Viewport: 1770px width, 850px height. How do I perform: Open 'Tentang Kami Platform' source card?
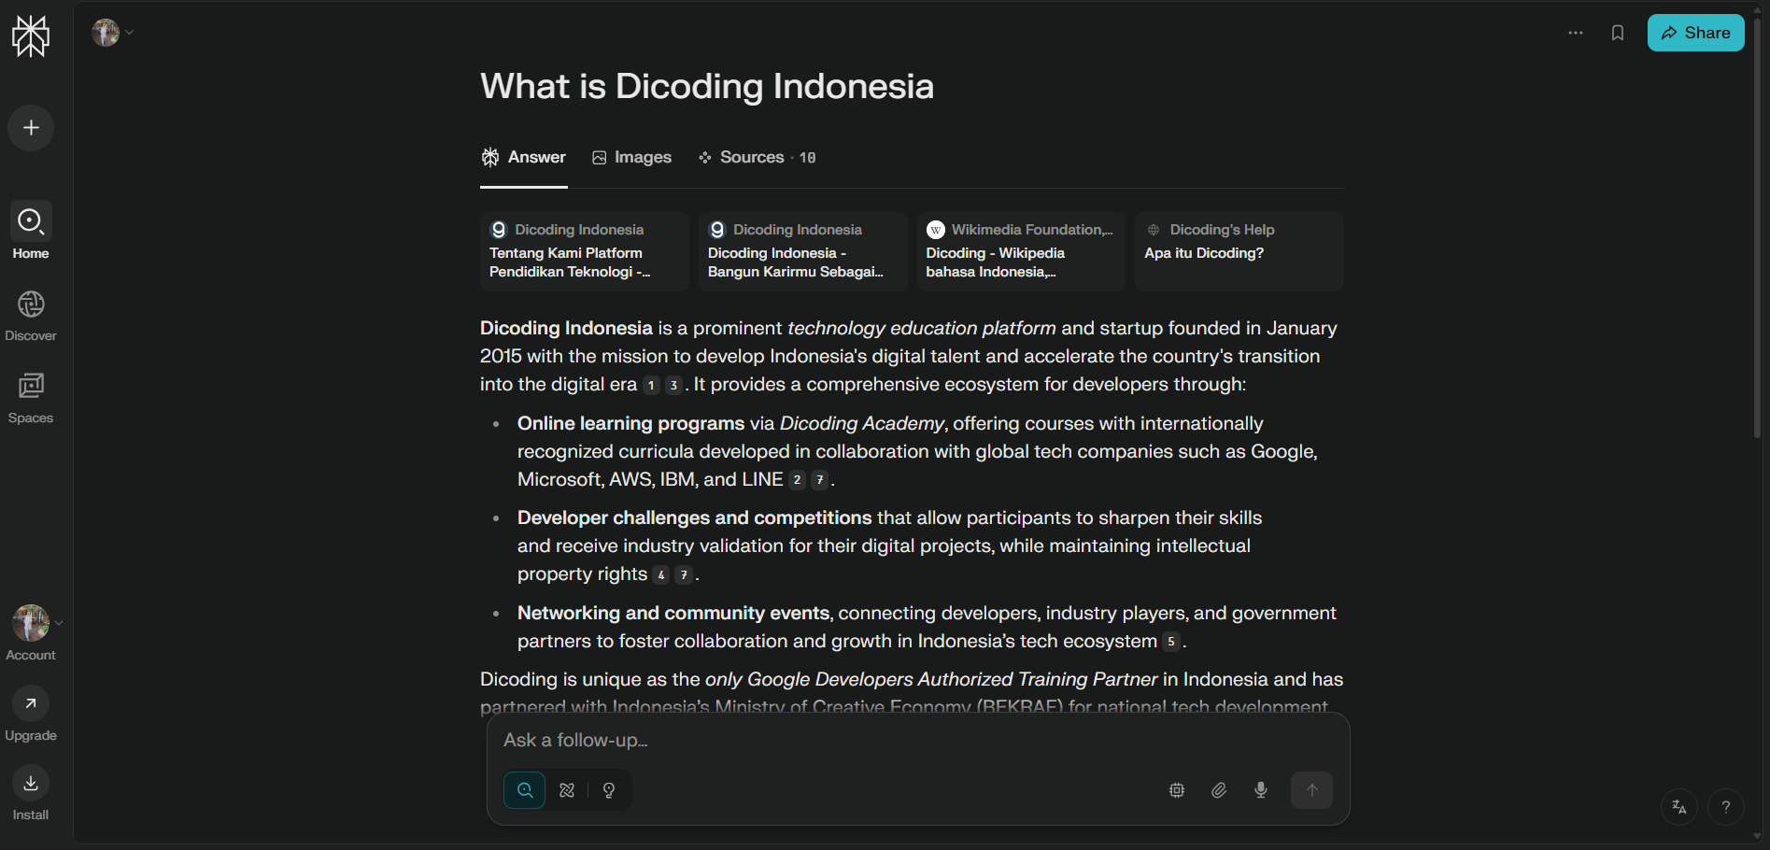click(x=584, y=251)
